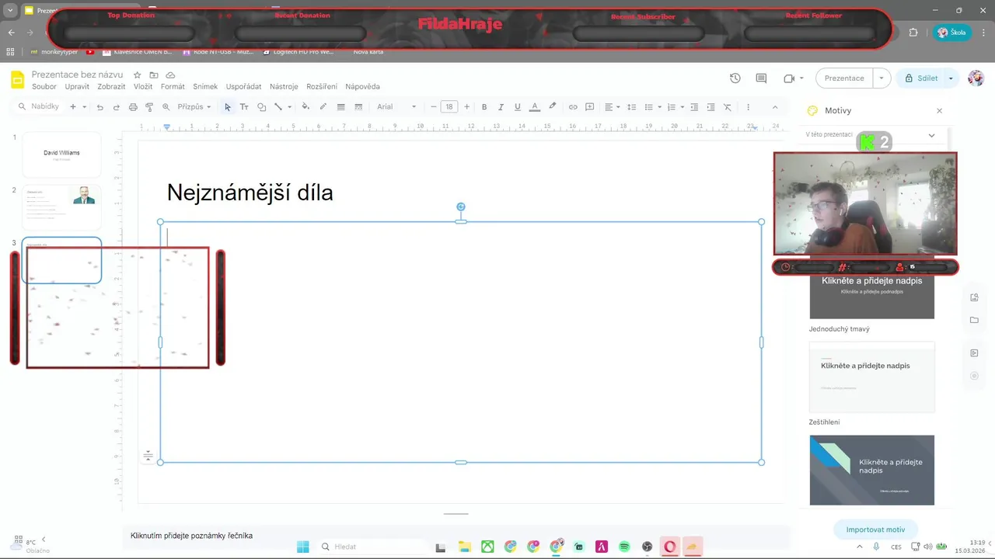Open version history clock icon
This screenshot has width=995, height=559.
click(x=735, y=78)
